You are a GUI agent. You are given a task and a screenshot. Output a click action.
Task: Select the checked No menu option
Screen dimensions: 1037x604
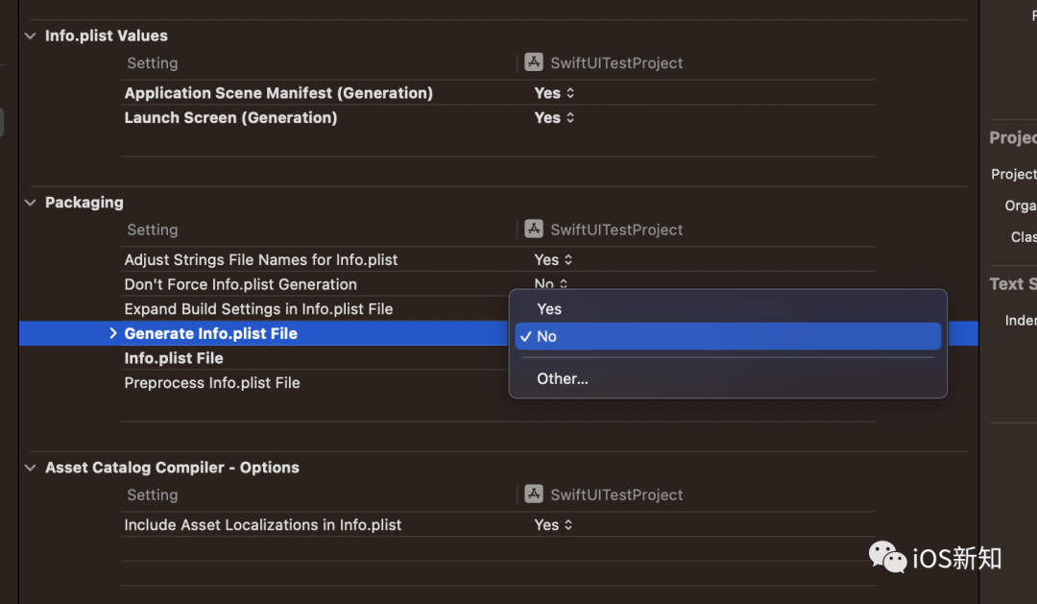click(547, 336)
